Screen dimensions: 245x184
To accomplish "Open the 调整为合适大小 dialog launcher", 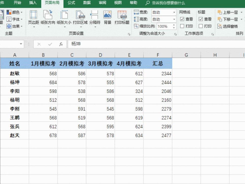I will (x=175, y=34).
